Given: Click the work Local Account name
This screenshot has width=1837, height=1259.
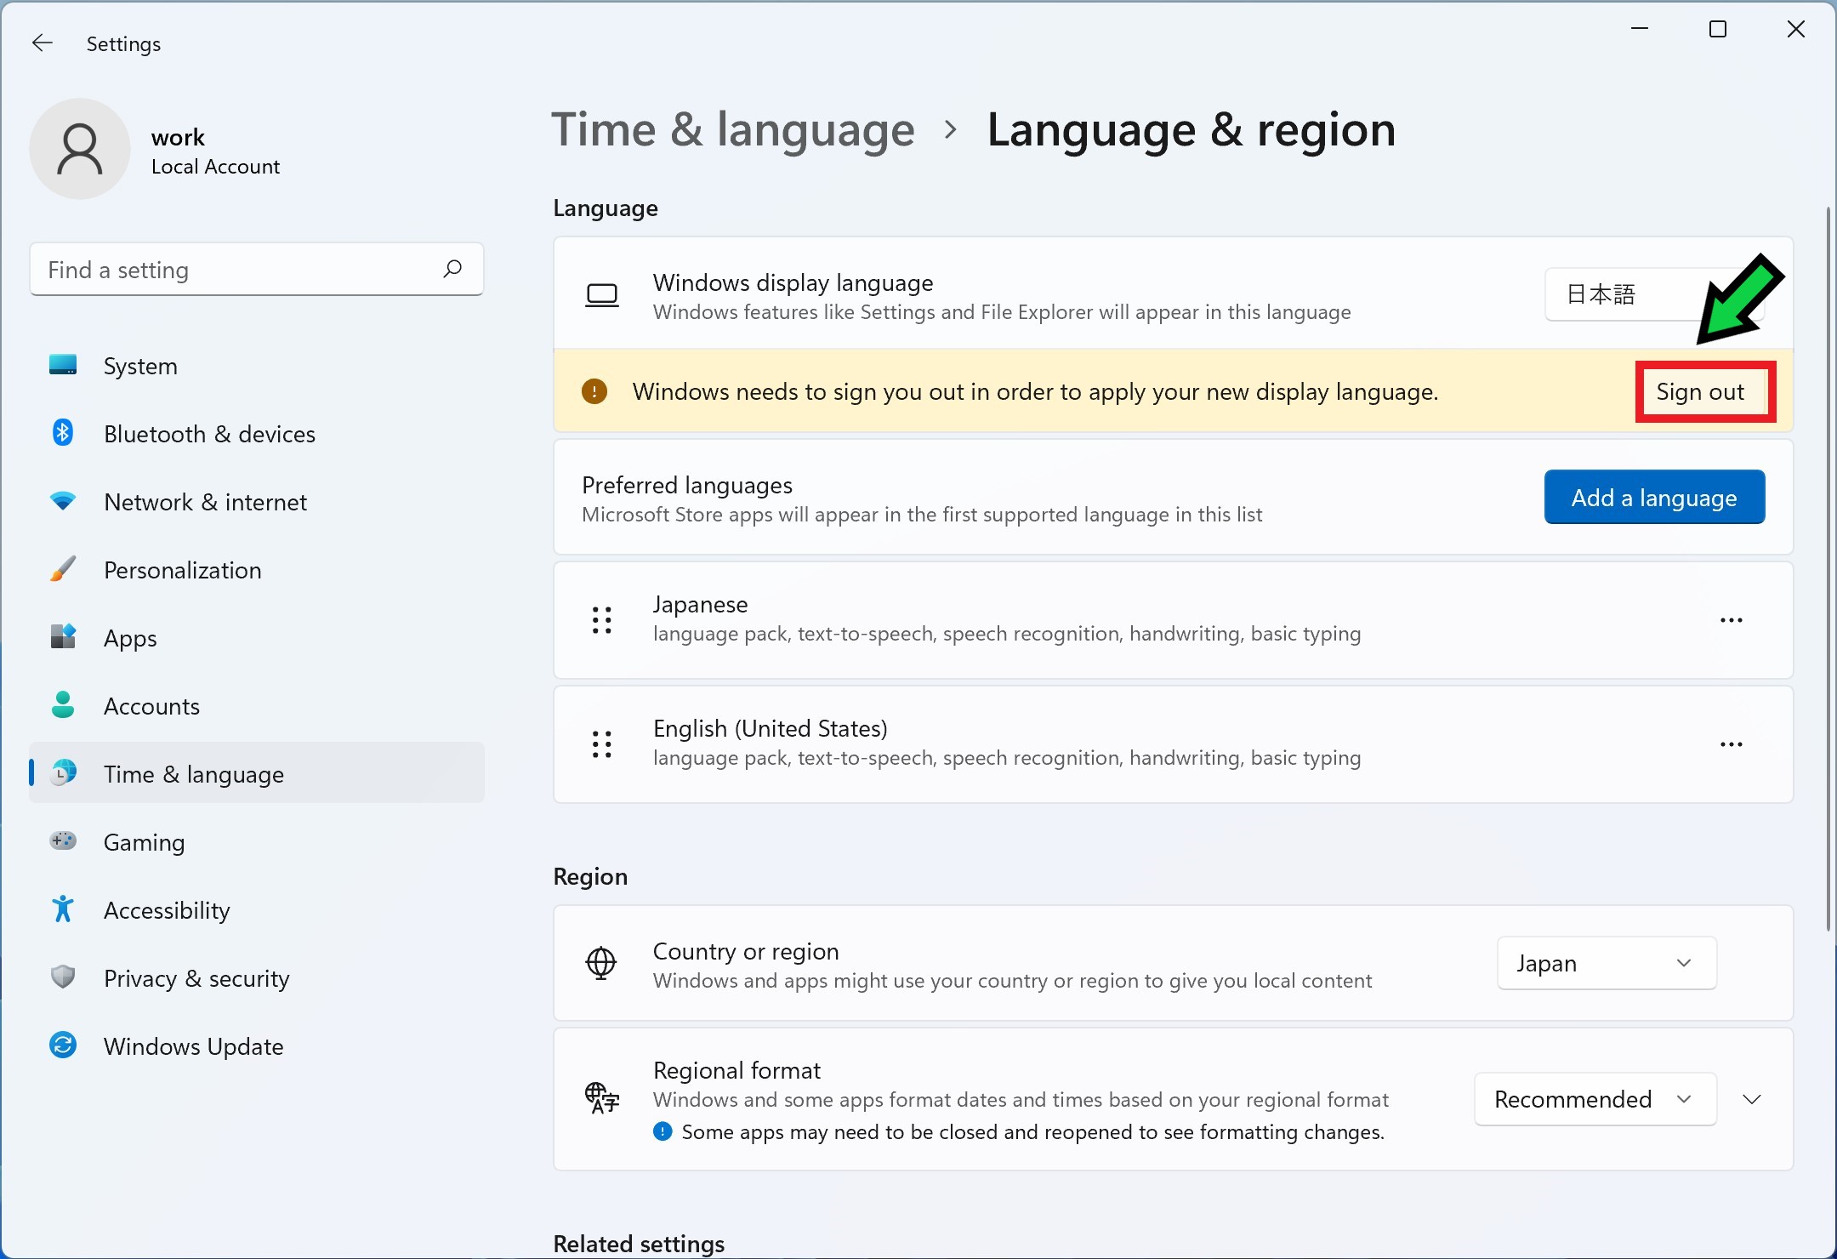Looking at the screenshot, I should coord(215,151).
